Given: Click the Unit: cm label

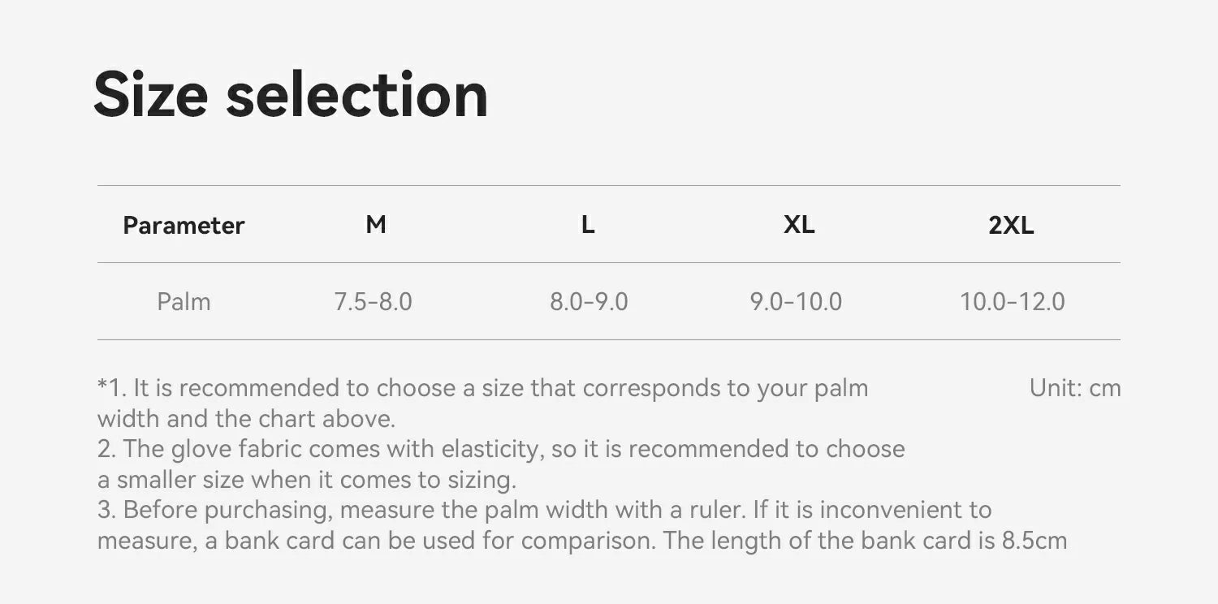Looking at the screenshot, I should (x=1075, y=388).
